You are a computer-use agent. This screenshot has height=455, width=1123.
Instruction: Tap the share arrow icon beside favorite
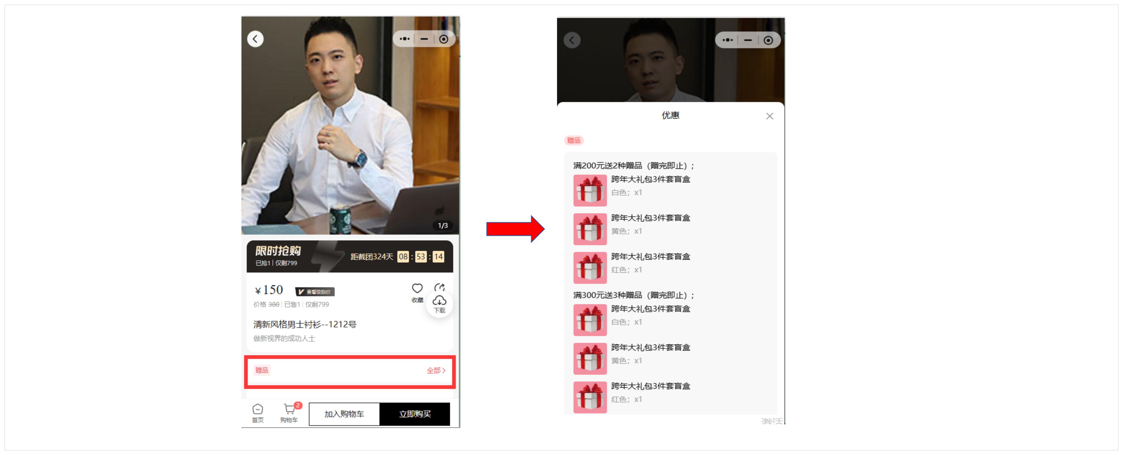click(439, 287)
